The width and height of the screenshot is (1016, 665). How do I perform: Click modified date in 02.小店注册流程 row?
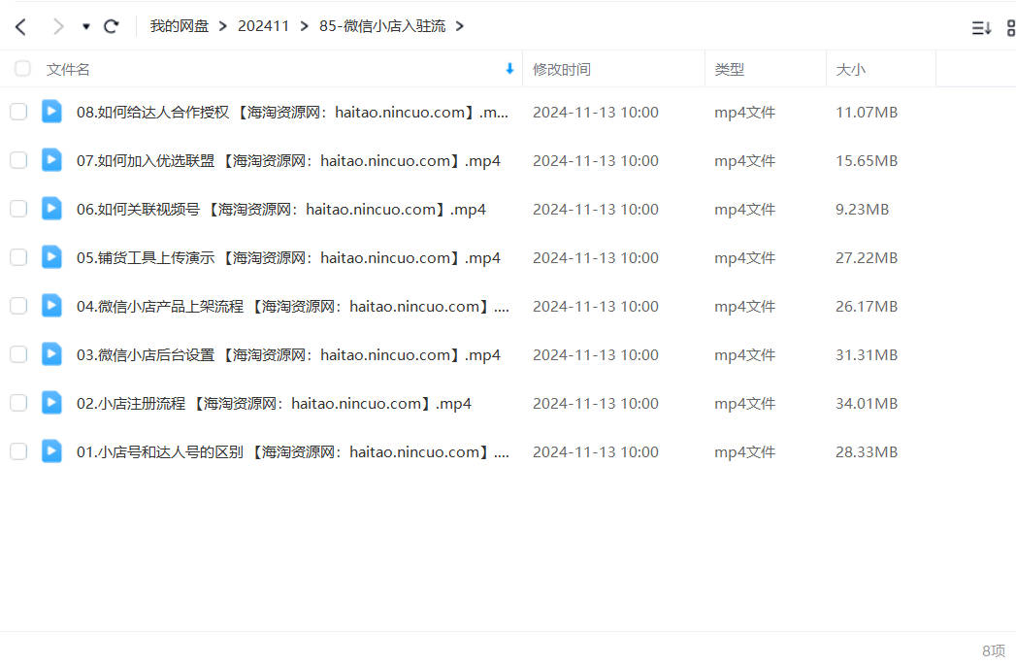(596, 404)
